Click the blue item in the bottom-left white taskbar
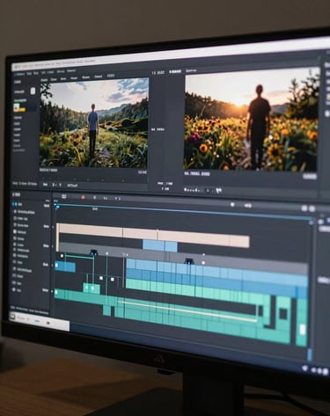Viewport: 330px width, 416px height. [37, 321]
